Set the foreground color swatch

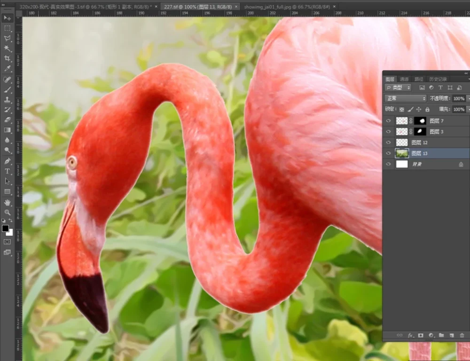point(5,228)
